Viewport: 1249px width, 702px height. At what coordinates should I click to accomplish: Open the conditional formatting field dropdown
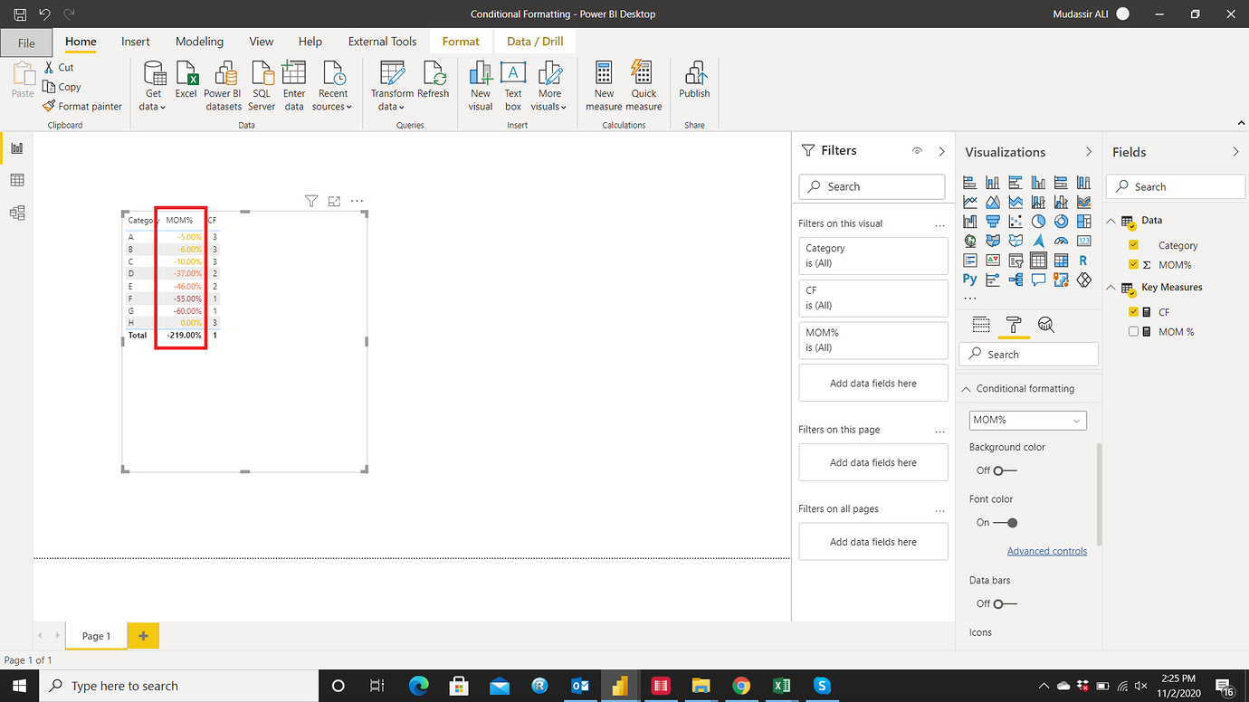pyautogui.click(x=1077, y=420)
